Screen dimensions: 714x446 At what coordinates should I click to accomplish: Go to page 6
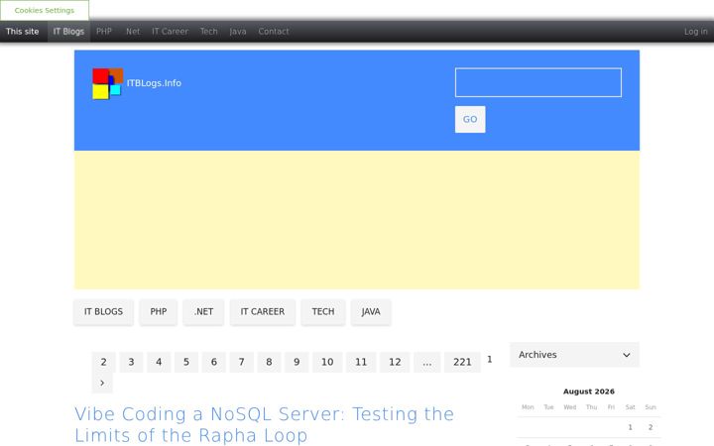pos(214,362)
